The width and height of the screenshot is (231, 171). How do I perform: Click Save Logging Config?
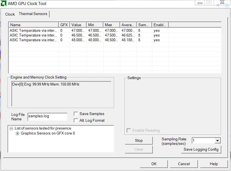[x=201, y=150]
